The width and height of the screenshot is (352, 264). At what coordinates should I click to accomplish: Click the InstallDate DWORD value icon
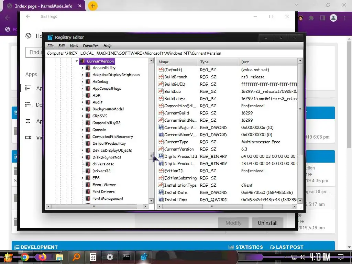pyautogui.click(x=161, y=192)
